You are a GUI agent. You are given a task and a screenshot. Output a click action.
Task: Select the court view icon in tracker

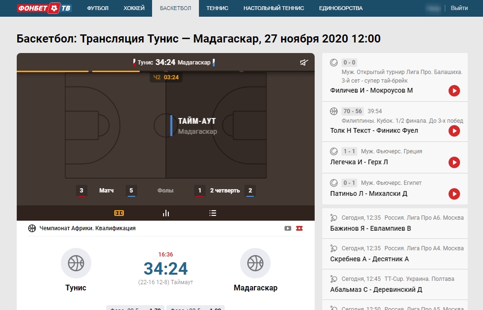click(x=119, y=213)
